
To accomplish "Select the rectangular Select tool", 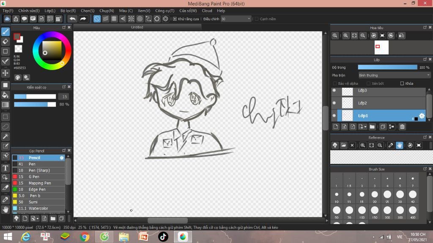I will tap(5, 117).
